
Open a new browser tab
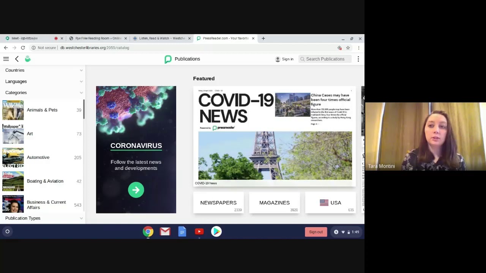point(263,38)
